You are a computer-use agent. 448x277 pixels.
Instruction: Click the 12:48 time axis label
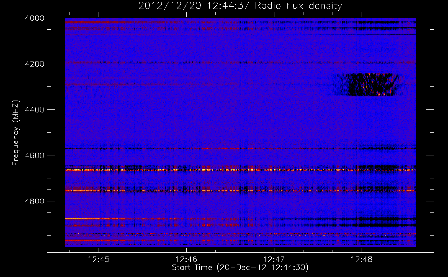pyautogui.click(x=362, y=260)
